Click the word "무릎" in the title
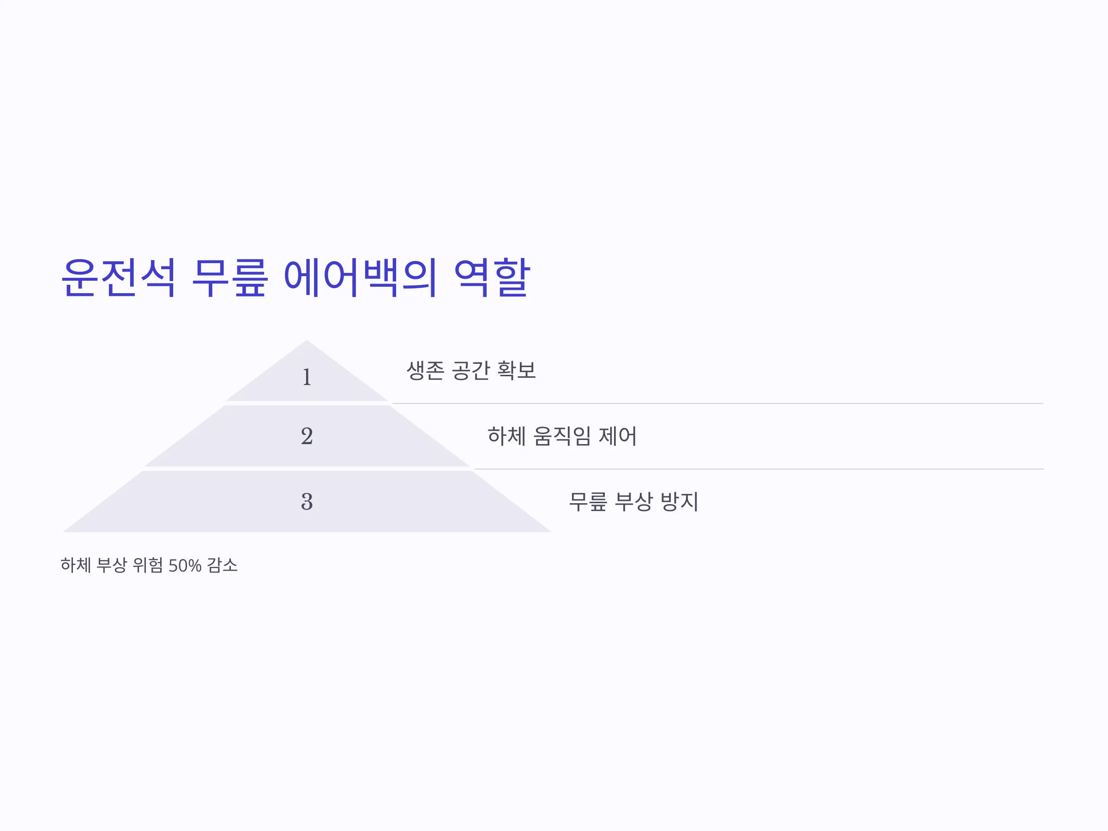Screen dimensions: 1108x831 pyautogui.click(x=230, y=277)
